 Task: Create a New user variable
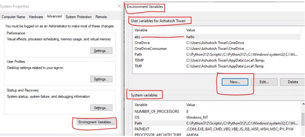pyautogui.click(x=235, y=82)
